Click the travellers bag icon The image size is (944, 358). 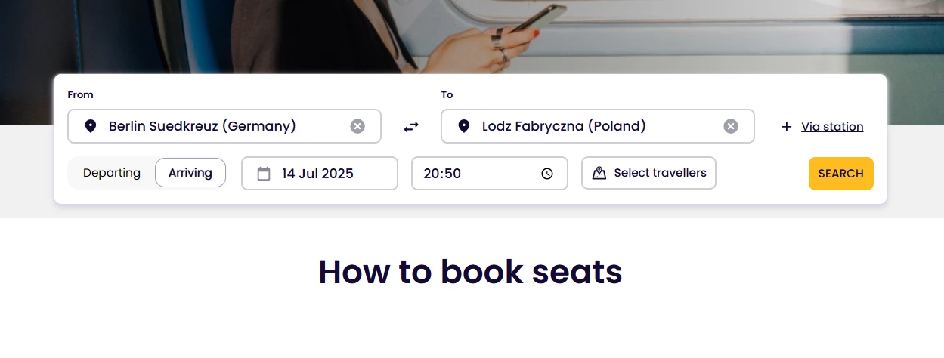click(x=599, y=173)
